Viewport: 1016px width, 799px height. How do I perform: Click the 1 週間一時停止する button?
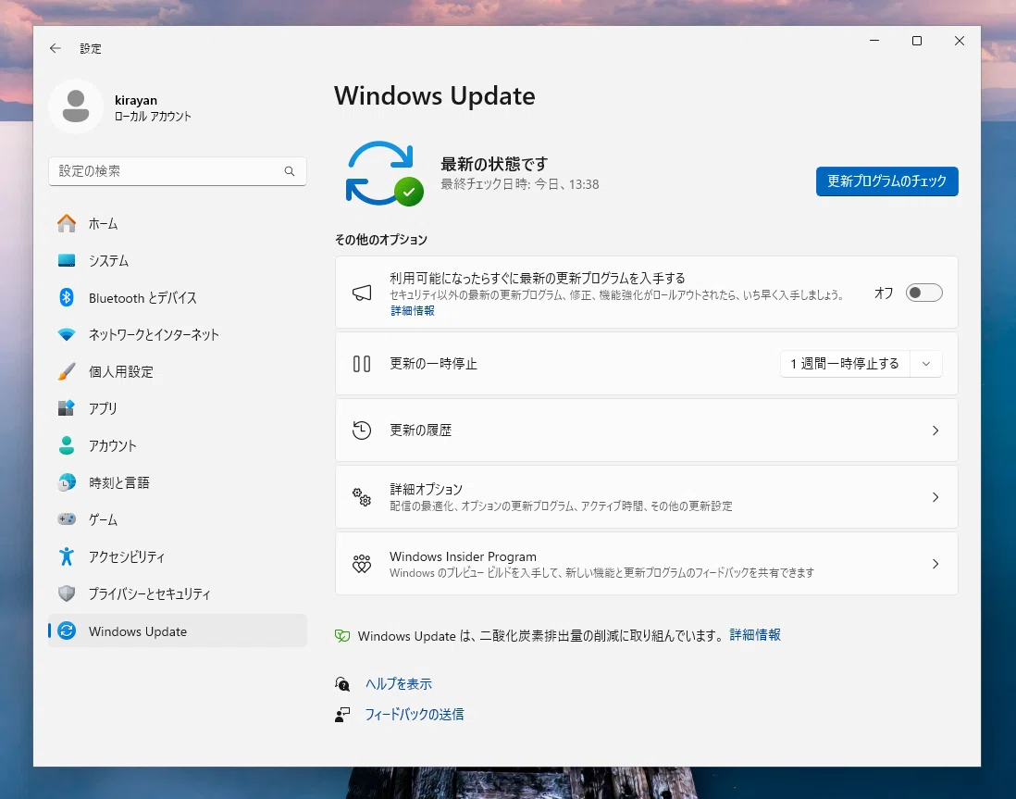(845, 364)
